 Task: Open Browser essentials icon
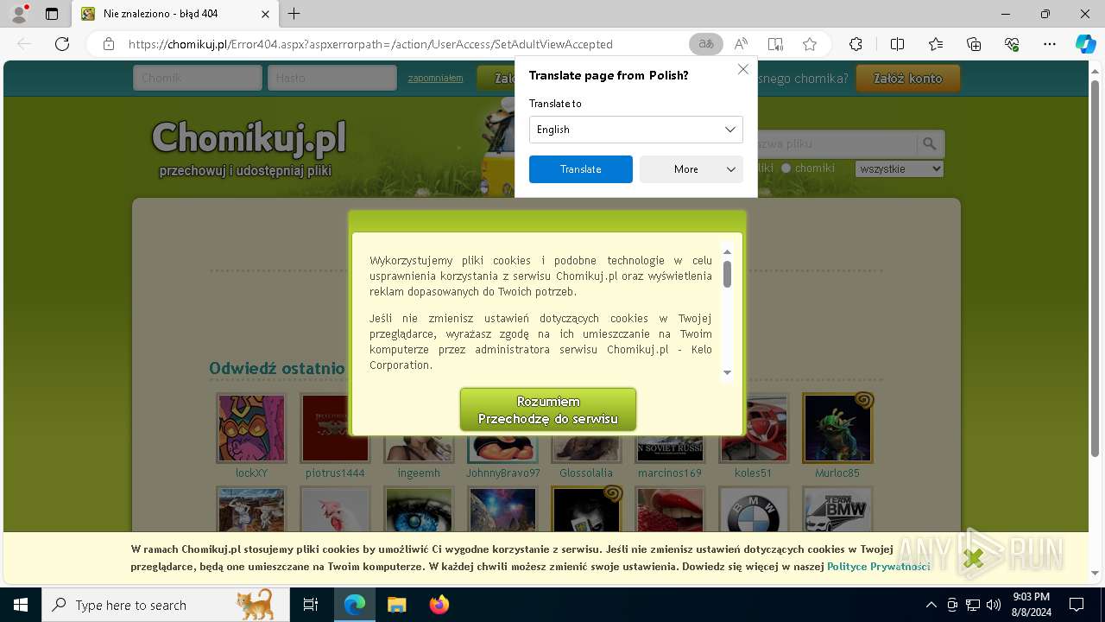(x=1012, y=44)
